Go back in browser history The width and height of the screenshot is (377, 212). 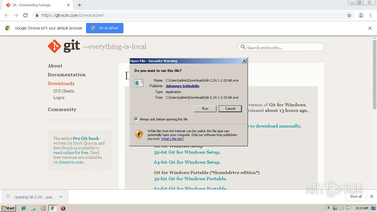[x=6, y=15]
